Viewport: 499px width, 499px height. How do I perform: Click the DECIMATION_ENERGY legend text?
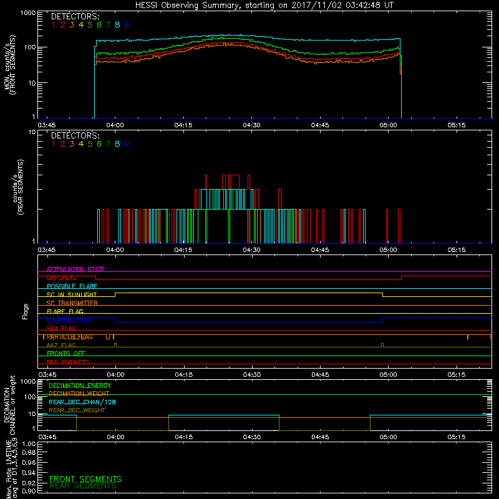point(80,385)
